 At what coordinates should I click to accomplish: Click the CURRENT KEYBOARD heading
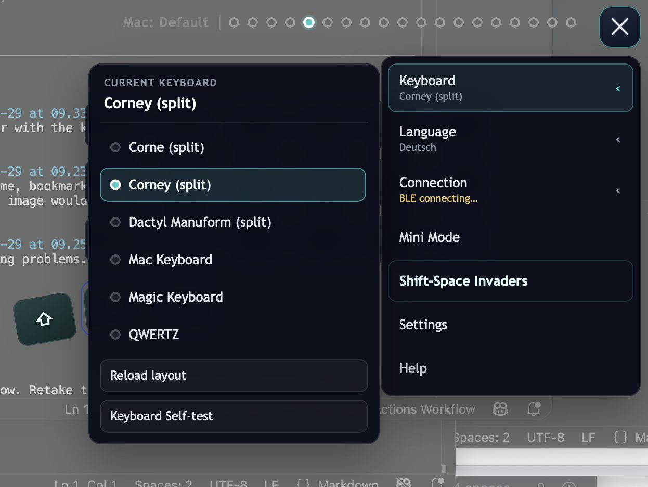click(160, 83)
